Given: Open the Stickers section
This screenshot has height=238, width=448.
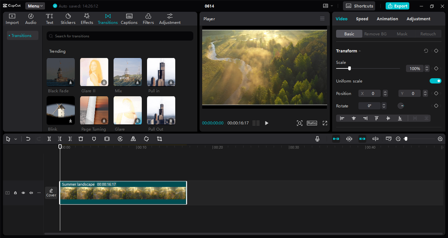Looking at the screenshot, I should 68,19.
